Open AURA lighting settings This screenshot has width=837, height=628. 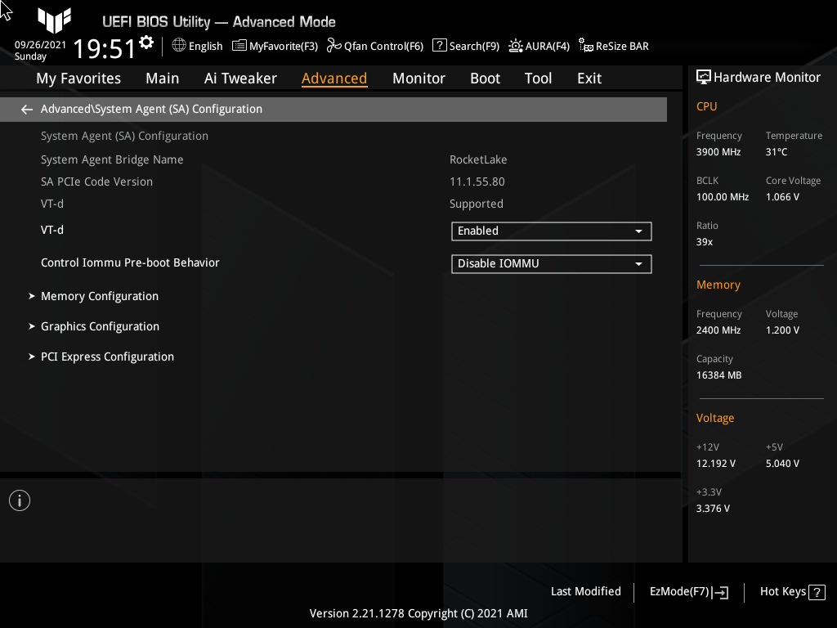point(539,46)
